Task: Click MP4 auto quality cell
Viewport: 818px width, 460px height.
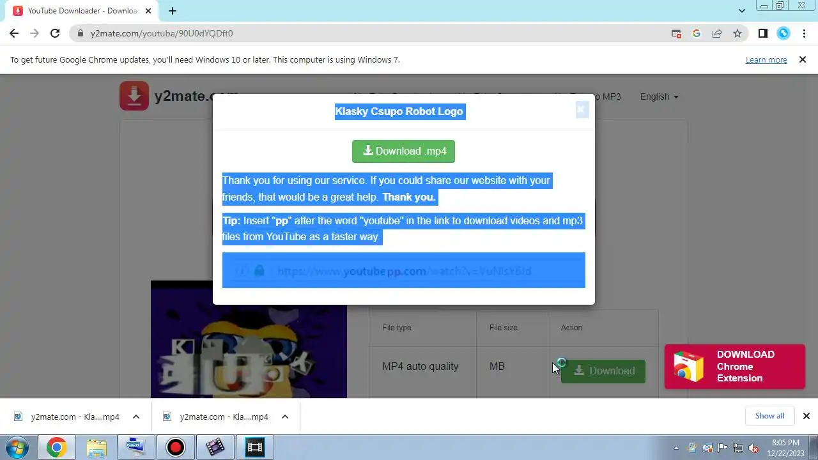Action: [x=421, y=367]
